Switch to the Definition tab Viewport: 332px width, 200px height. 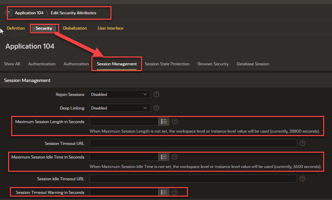[x=16, y=28]
